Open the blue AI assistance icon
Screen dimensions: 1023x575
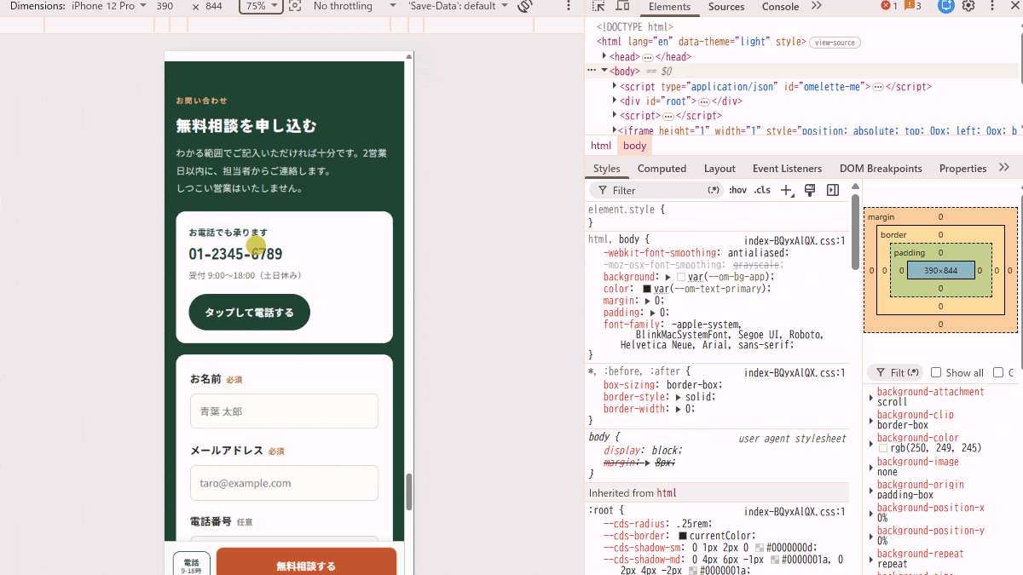pyautogui.click(x=945, y=6)
